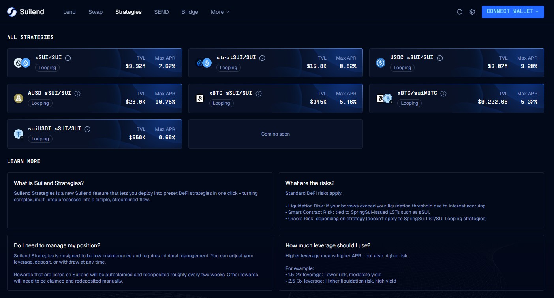Click info icon next to sSUI/SUI
Screen dimensions: 554x298
click(68, 58)
